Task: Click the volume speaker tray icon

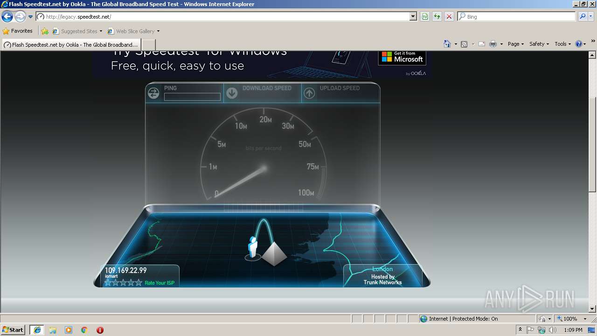Action: pyautogui.click(x=553, y=330)
